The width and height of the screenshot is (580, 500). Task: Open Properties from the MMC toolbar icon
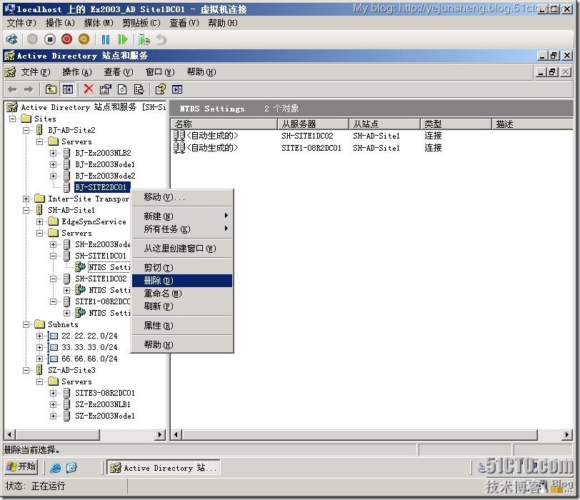point(106,89)
